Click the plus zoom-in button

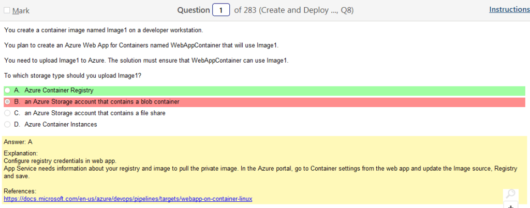tap(510, 205)
